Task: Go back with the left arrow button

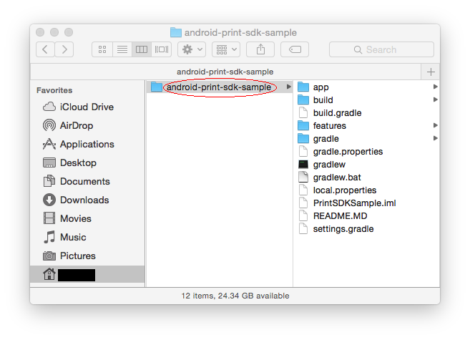Action: pyautogui.click(x=45, y=49)
